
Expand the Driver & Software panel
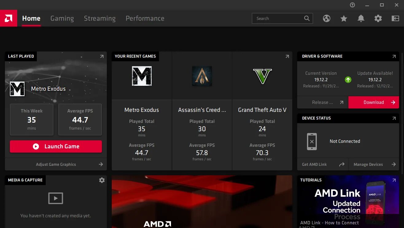[x=394, y=56]
